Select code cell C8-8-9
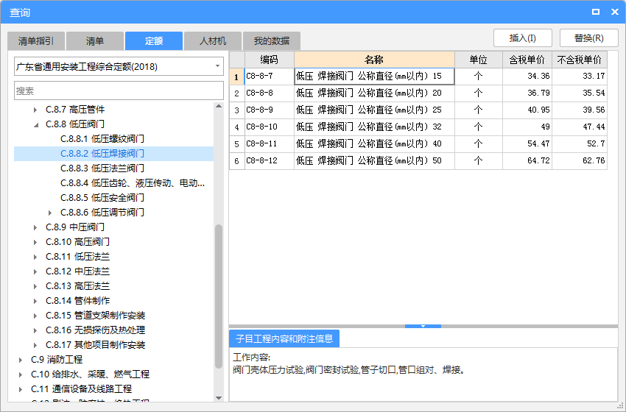 tap(269, 110)
